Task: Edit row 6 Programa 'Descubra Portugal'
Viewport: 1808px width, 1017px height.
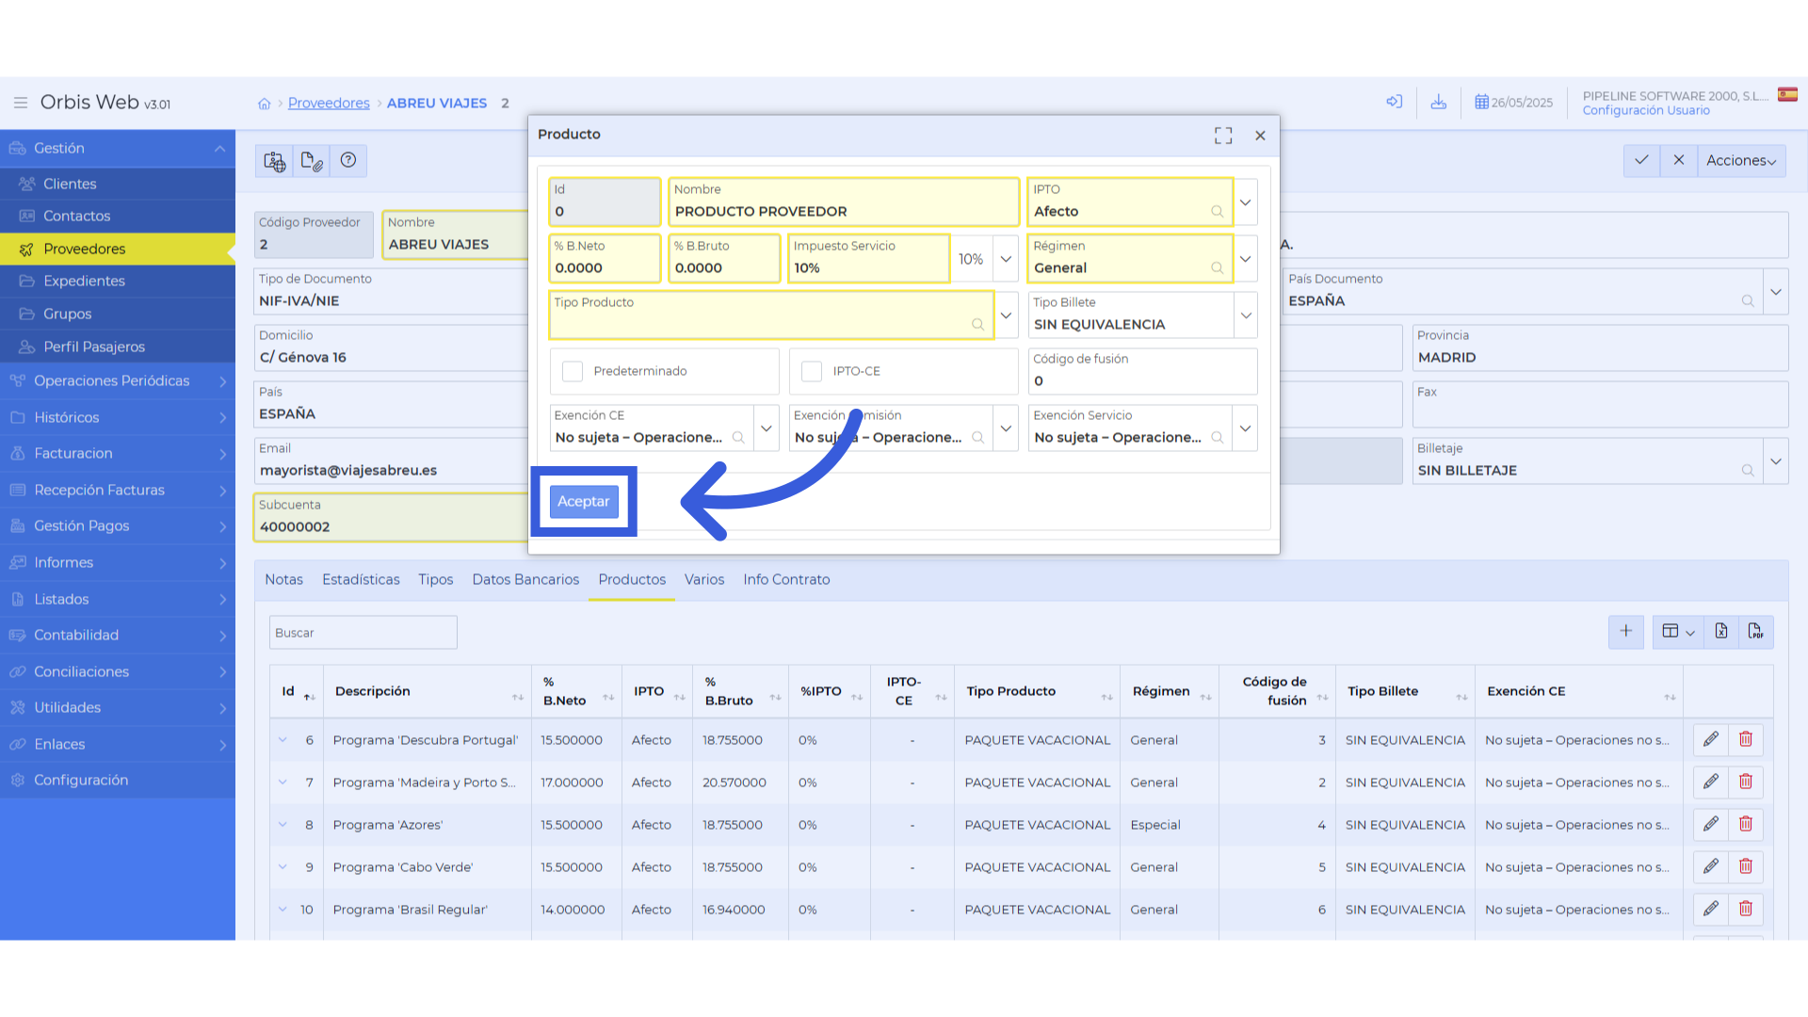Action: pos(1711,739)
